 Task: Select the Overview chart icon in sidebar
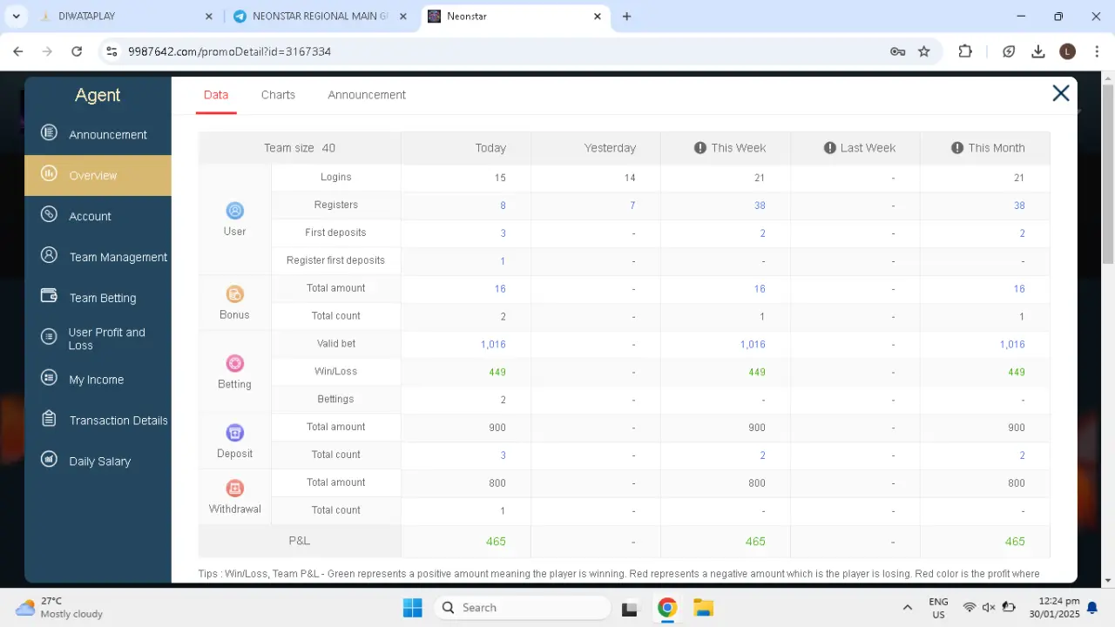(49, 174)
